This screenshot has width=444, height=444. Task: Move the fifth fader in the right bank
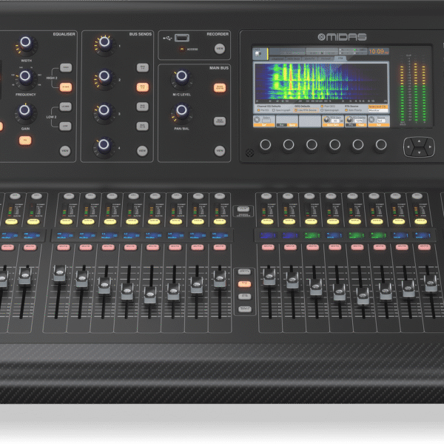pos(363,295)
